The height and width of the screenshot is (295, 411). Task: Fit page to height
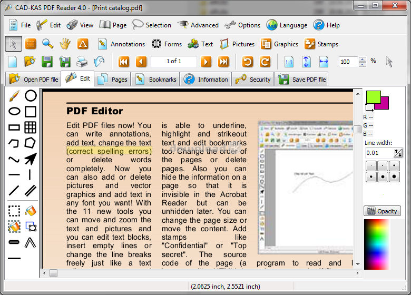tap(306, 62)
